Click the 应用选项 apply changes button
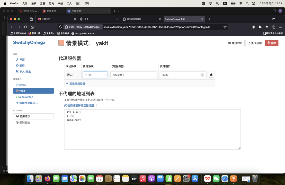Screen dimensions: 285x185 click(x=33, y=116)
